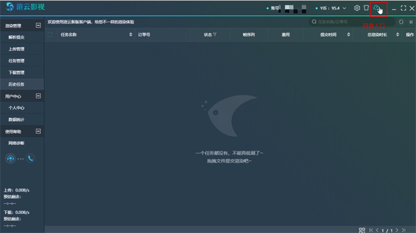Sort by 任务名称 column arrows

pos(131,34)
